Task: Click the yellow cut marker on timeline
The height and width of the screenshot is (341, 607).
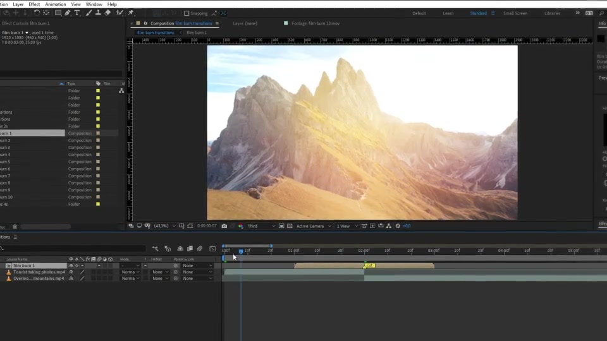Action: [369, 266]
